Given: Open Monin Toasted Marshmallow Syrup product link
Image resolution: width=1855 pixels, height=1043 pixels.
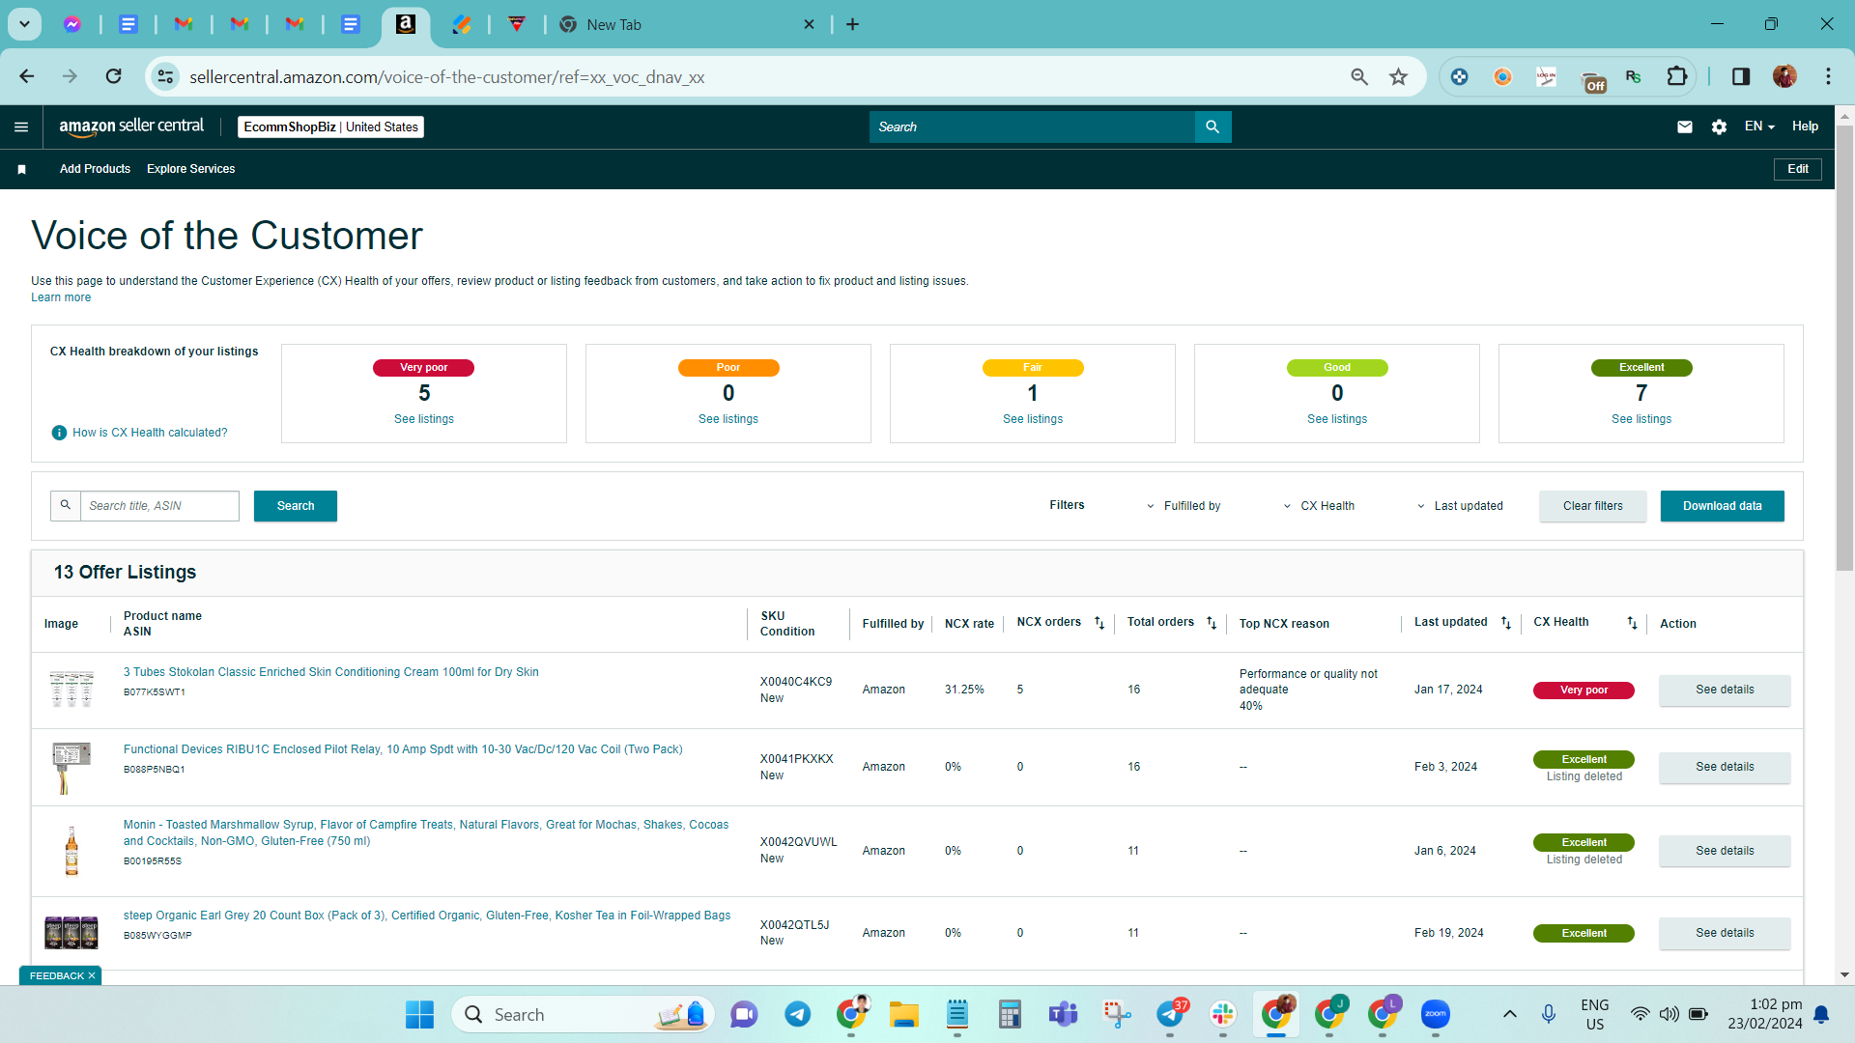Looking at the screenshot, I should pos(426,832).
